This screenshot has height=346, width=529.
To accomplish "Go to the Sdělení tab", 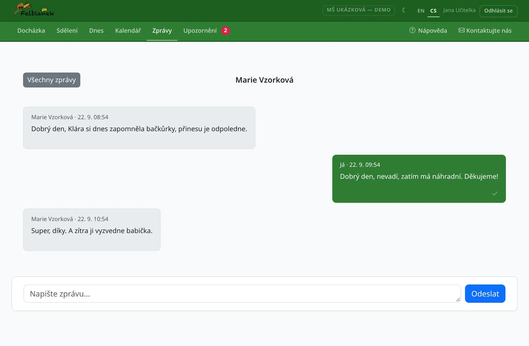I will (67, 31).
